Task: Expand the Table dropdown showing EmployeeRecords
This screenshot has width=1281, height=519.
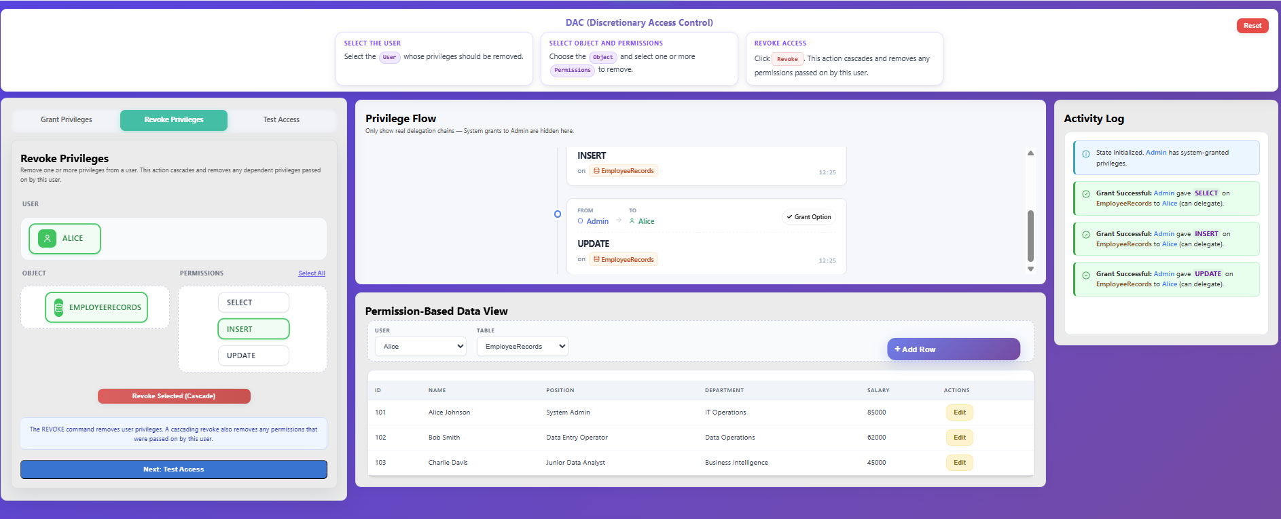Action: [x=522, y=347]
